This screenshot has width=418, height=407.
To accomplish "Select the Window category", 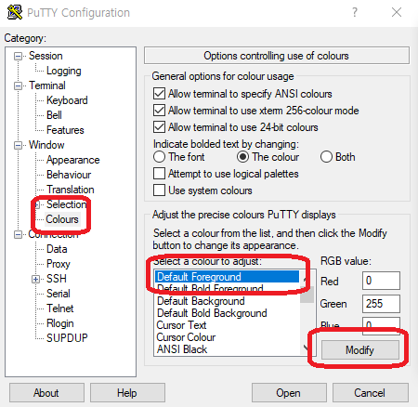I will tap(46, 145).
